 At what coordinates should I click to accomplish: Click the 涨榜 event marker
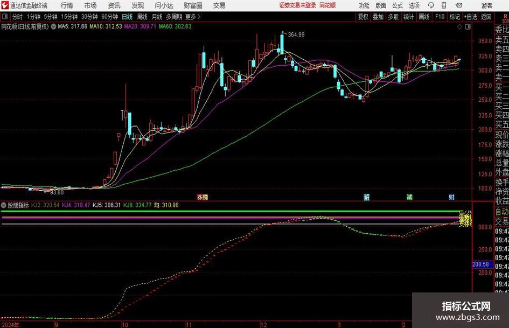pyautogui.click(x=203, y=197)
